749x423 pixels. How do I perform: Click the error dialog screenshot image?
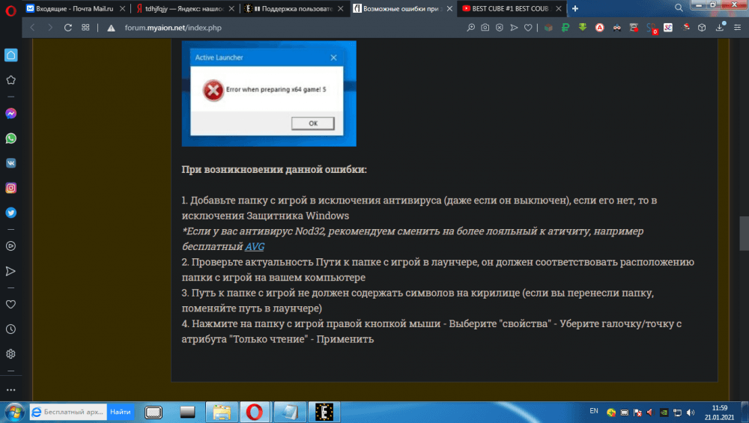pyautogui.click(x=268, y=94)
